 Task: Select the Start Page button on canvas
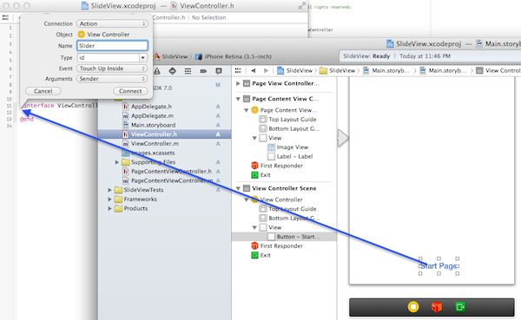(x=439, y=266)
